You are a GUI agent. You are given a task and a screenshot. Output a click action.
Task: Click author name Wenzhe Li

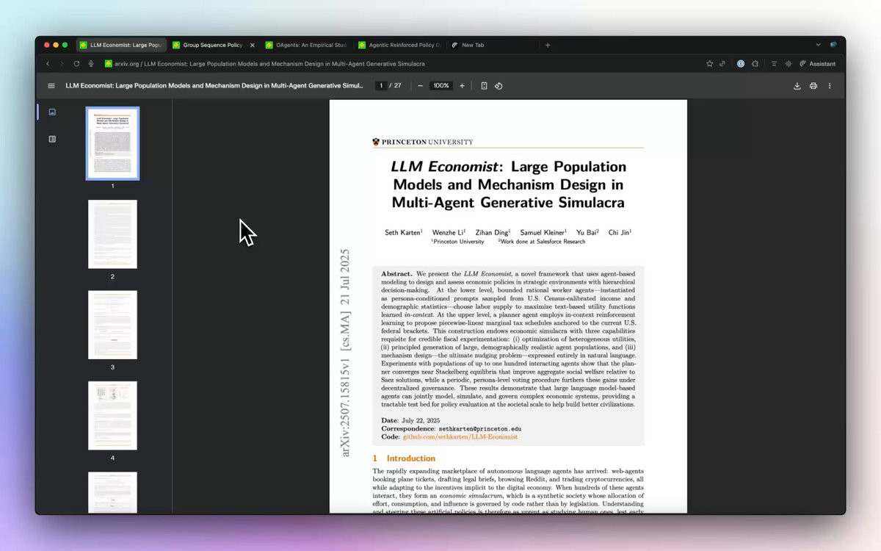coord(449,232)
